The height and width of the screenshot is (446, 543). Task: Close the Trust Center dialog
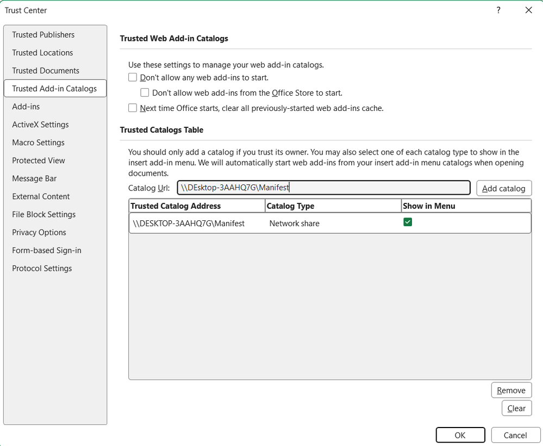(528, 10)
